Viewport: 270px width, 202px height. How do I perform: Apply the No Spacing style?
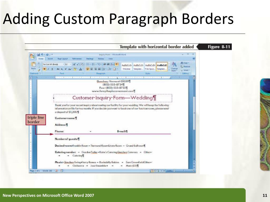tap(150, 67)
